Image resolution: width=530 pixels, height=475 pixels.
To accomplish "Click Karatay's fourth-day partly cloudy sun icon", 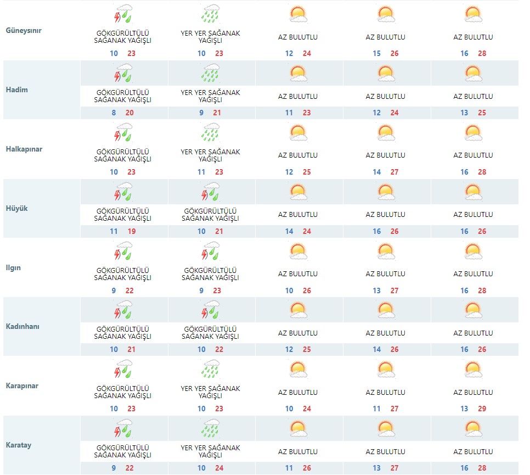I will [x=386, y=429].
